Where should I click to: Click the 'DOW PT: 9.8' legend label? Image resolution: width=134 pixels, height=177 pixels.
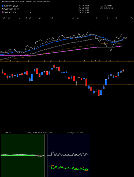click(x=10, y=12)
